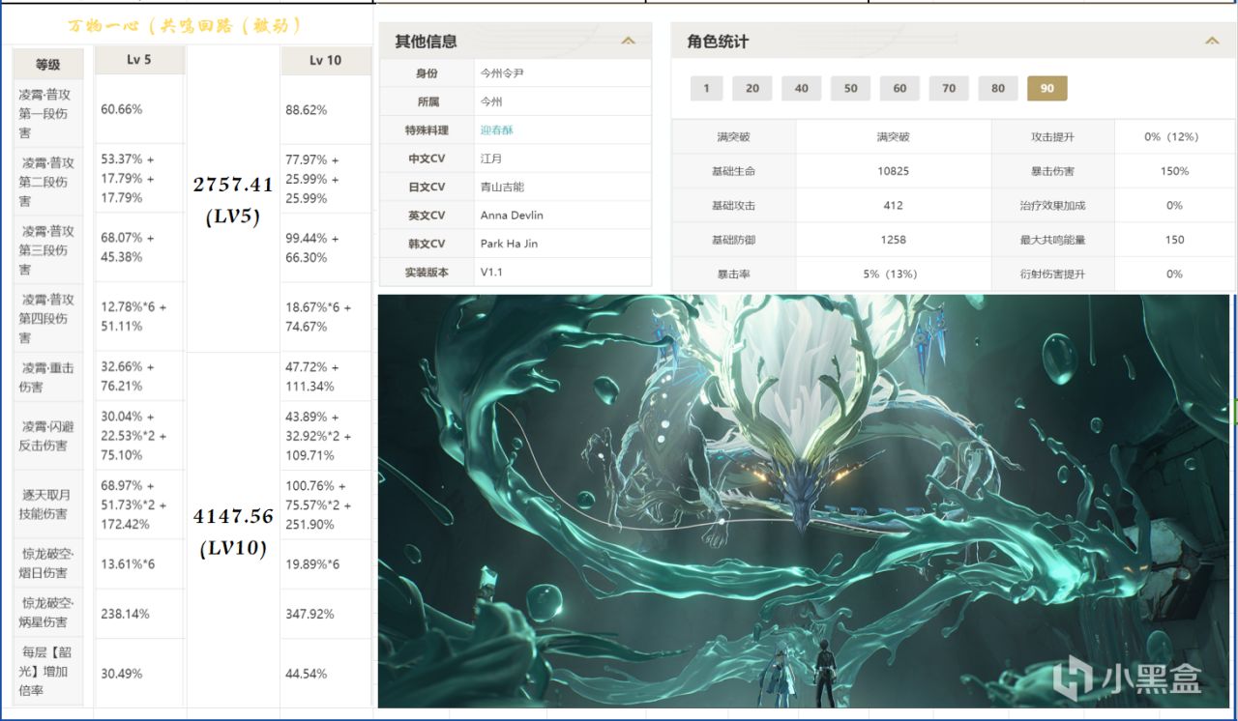This screenshot has width=1238, height=721.
Task: Choose the level 80 button
Action: click(998, 88)
